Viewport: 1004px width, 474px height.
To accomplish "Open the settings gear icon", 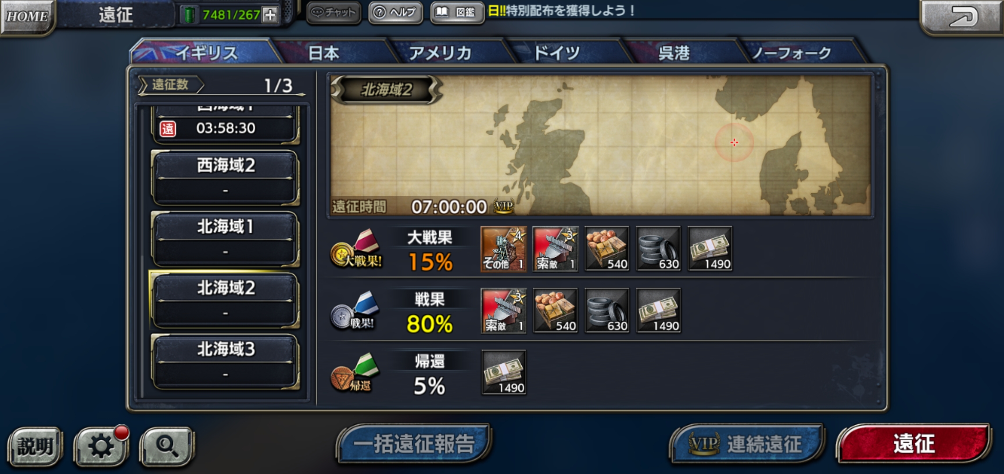I will click(101, 446).
